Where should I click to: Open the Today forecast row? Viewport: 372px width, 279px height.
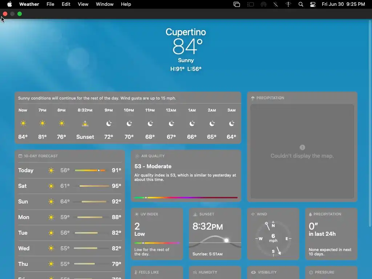tap(70, 170)
